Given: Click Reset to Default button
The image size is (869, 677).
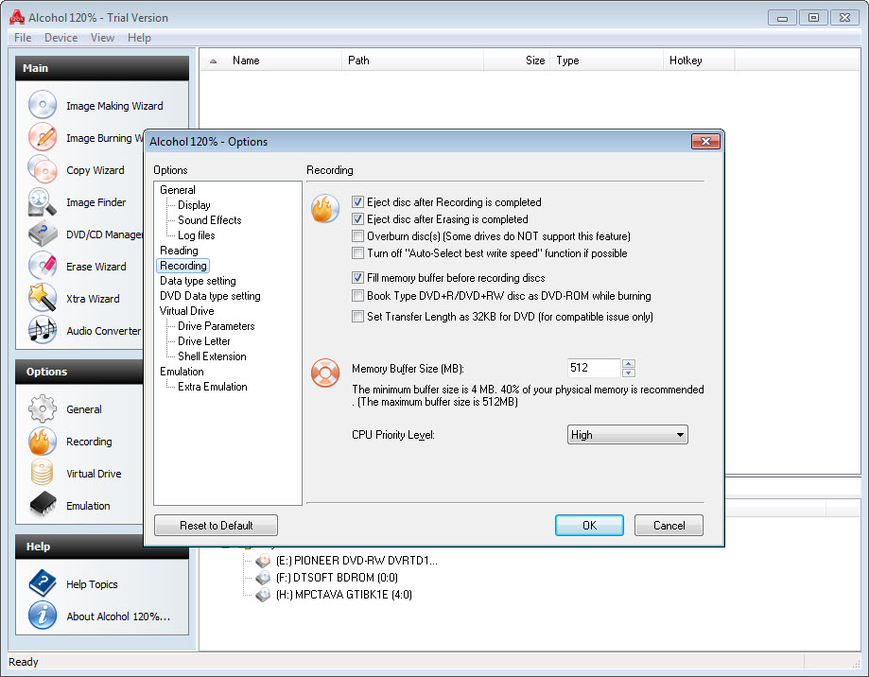Looking at the screenshot, I should tap(217, 525).
